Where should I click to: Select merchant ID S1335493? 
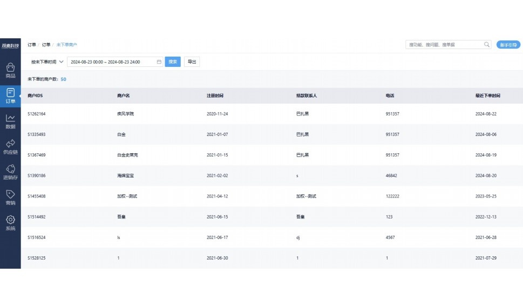pyautogui.click(x=36, y=134)
